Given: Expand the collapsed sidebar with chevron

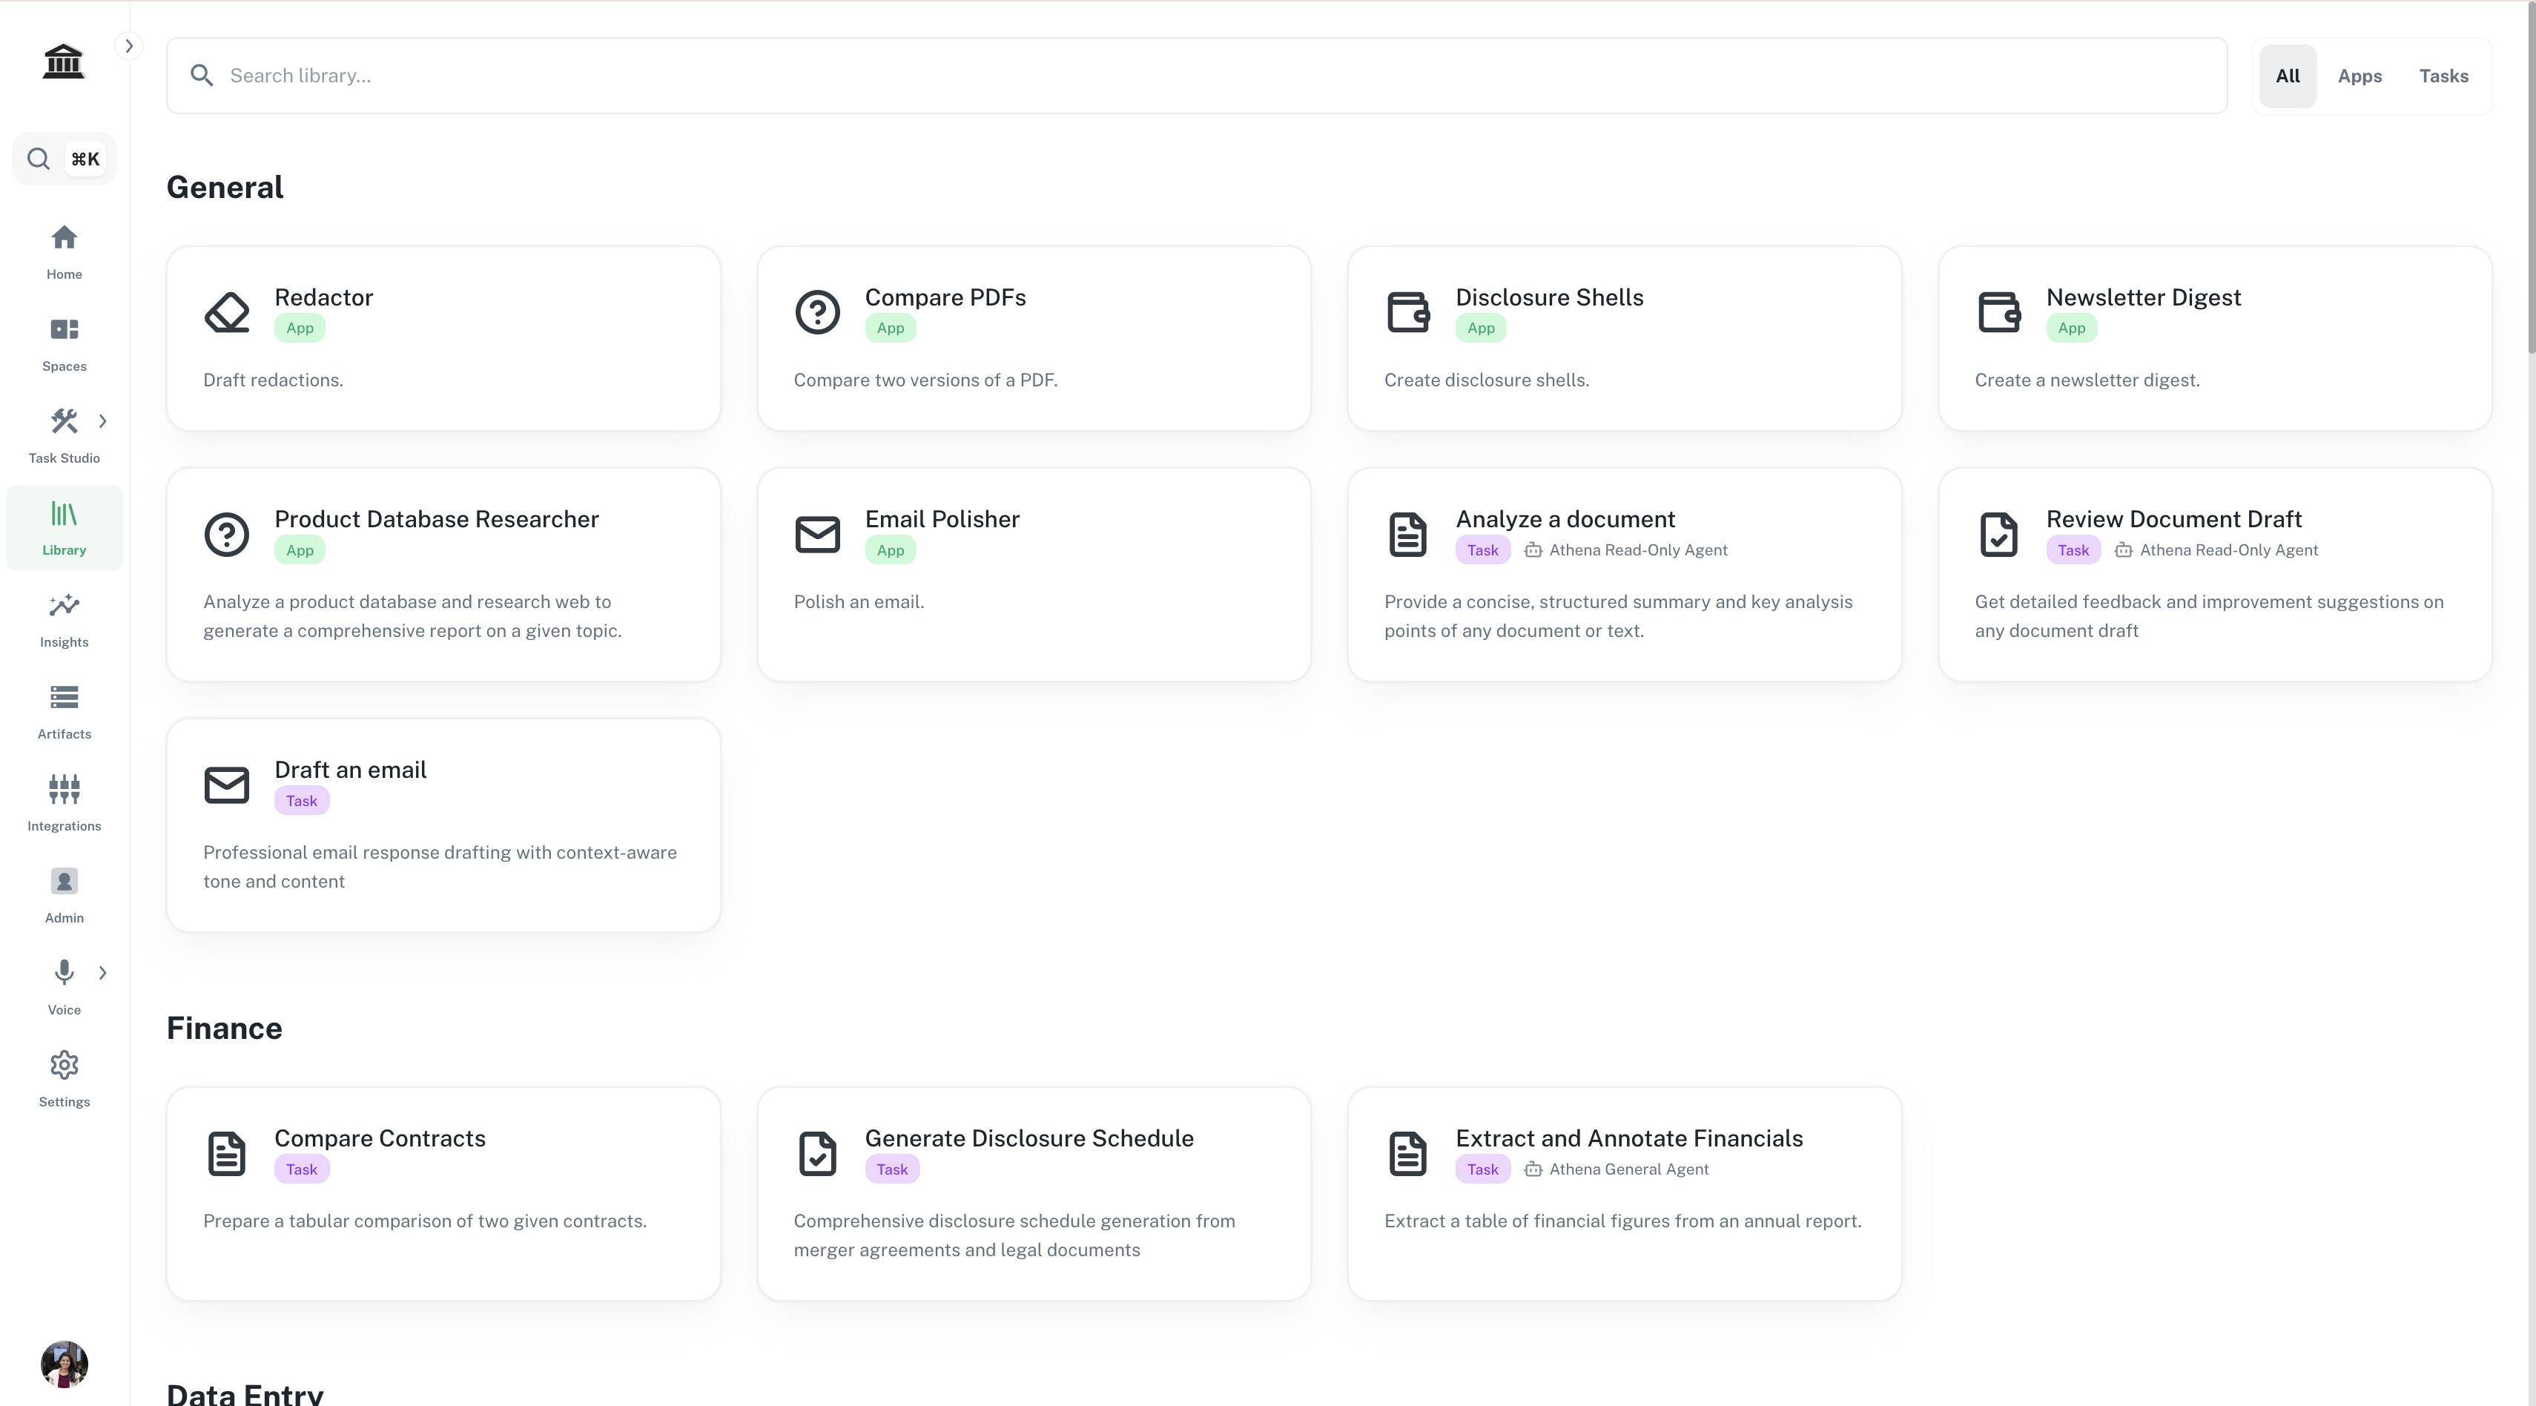Looking at the screenshot, I should (128, 46).
